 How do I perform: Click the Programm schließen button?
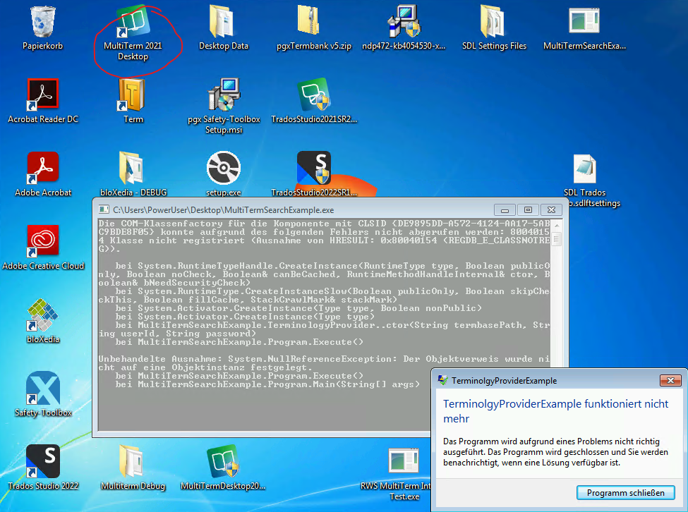(x=625, y=492)
